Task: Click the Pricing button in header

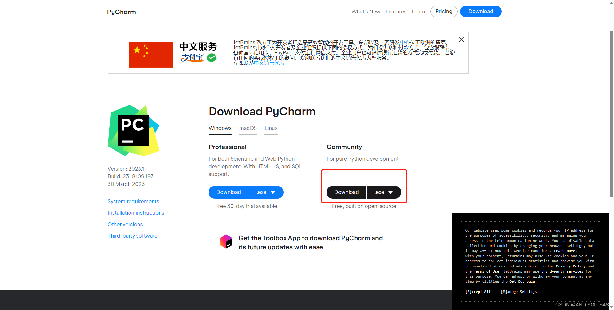Action: click(x=444, y=12)
